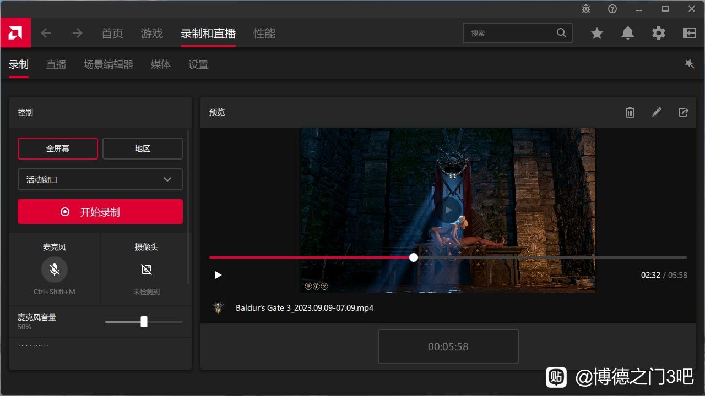
Task: Open the 首页 home tab
Action: pos(112,34)
